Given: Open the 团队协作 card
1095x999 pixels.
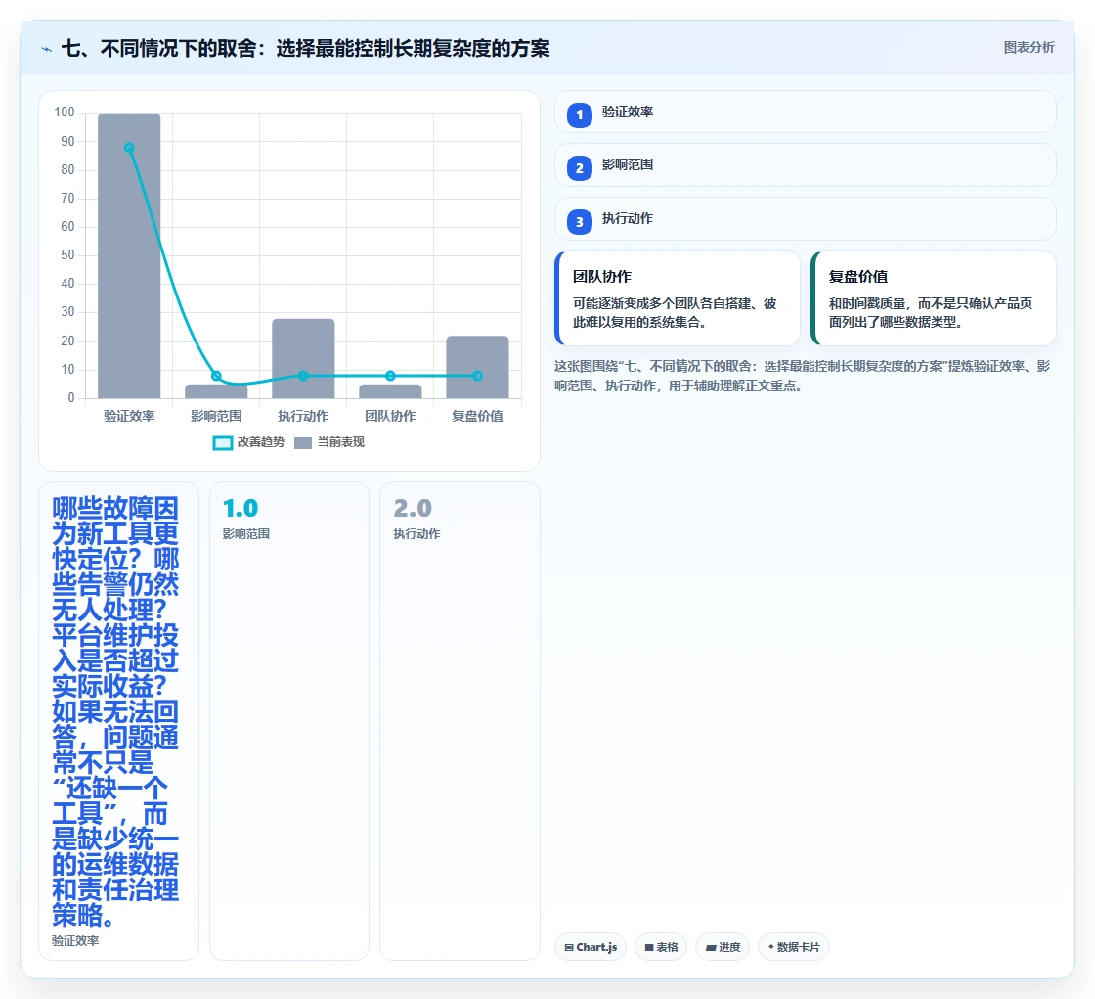Looking at the screenshot, I should click(678, 298).
